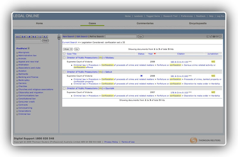Select the A-C alphabet filter button
This screenshot has width=238, height=157.
coord(18,37)
